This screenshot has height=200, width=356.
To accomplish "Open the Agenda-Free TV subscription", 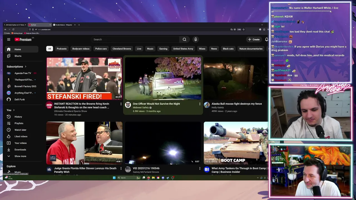I will [21, 73].
